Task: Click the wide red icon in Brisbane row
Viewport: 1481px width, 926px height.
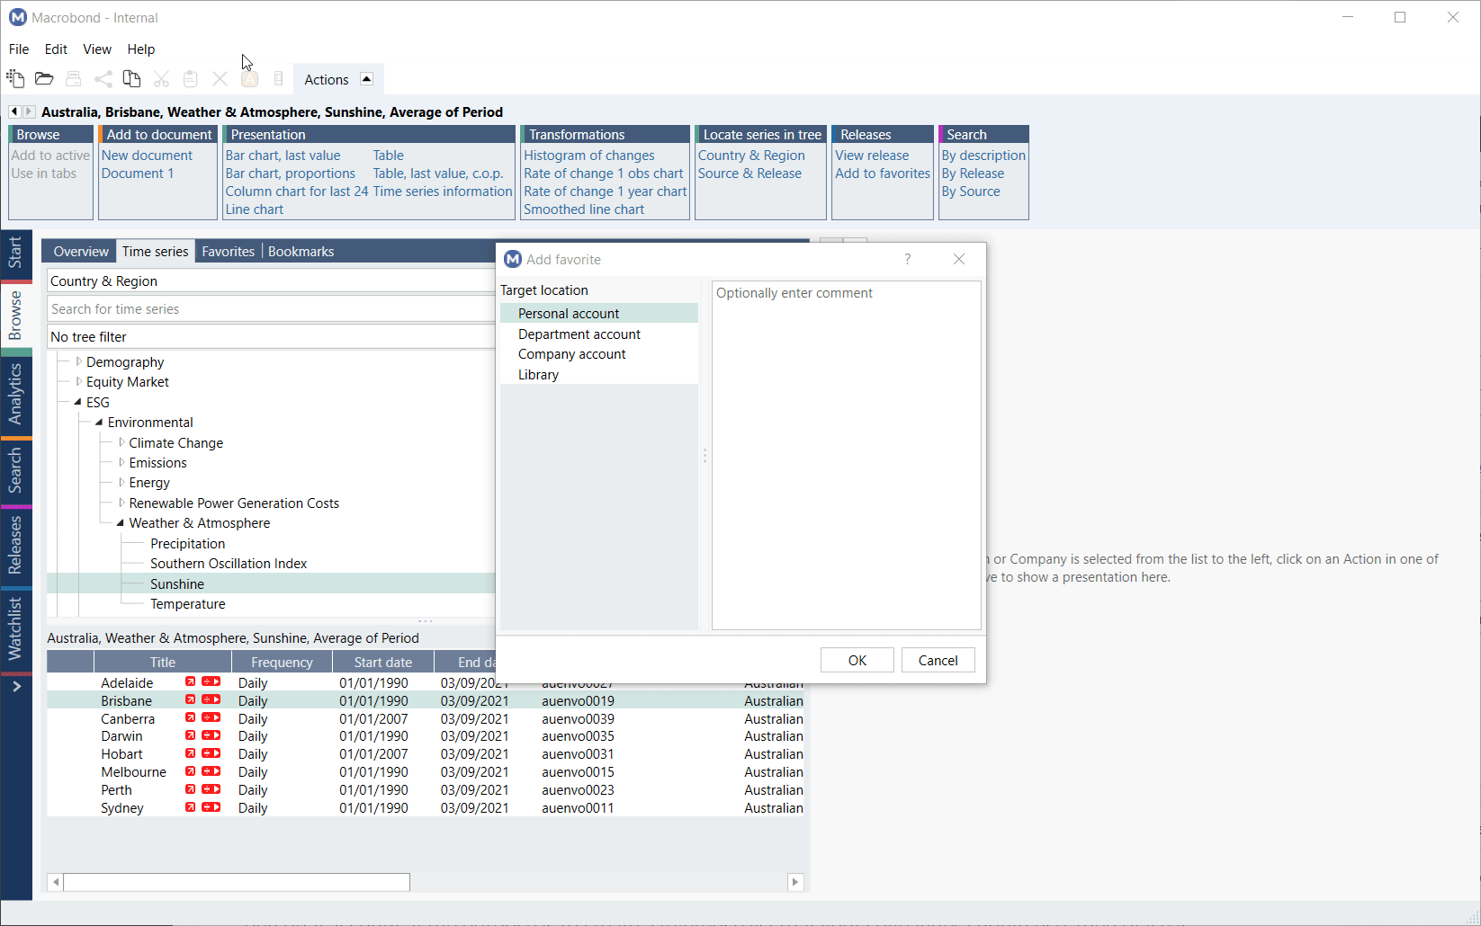Action: (211, 699)
